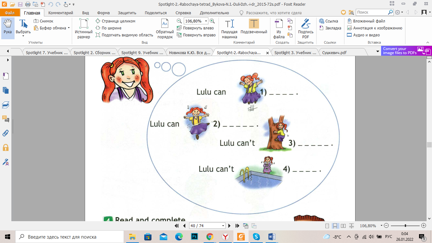432x243 pixels.
Task: Take a Снимок snapshot
Action: [44, 21]
